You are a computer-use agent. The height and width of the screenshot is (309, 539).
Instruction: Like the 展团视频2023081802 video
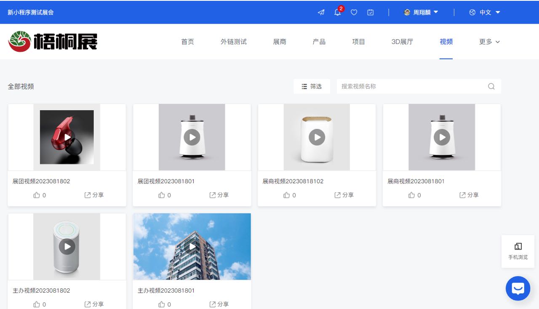37,195
